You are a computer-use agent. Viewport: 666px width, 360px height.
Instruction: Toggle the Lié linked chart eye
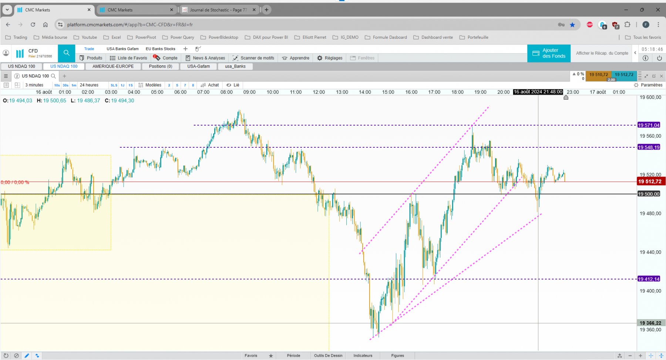(233, 85)
